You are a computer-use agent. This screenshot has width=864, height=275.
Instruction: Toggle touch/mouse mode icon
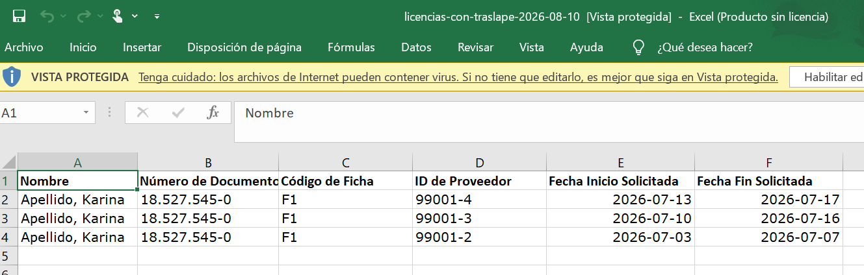pos(118,16)
